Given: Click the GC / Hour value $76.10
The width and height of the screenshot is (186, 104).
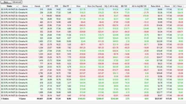Looking at the screenshot, I should (180, 29).
